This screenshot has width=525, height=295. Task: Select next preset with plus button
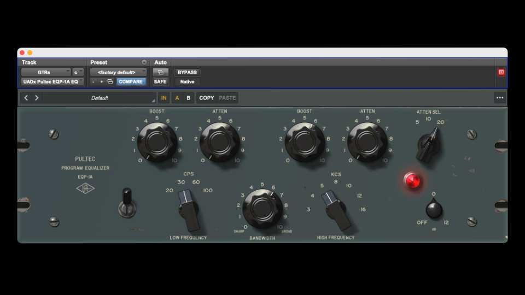click(x=102, y=81)
